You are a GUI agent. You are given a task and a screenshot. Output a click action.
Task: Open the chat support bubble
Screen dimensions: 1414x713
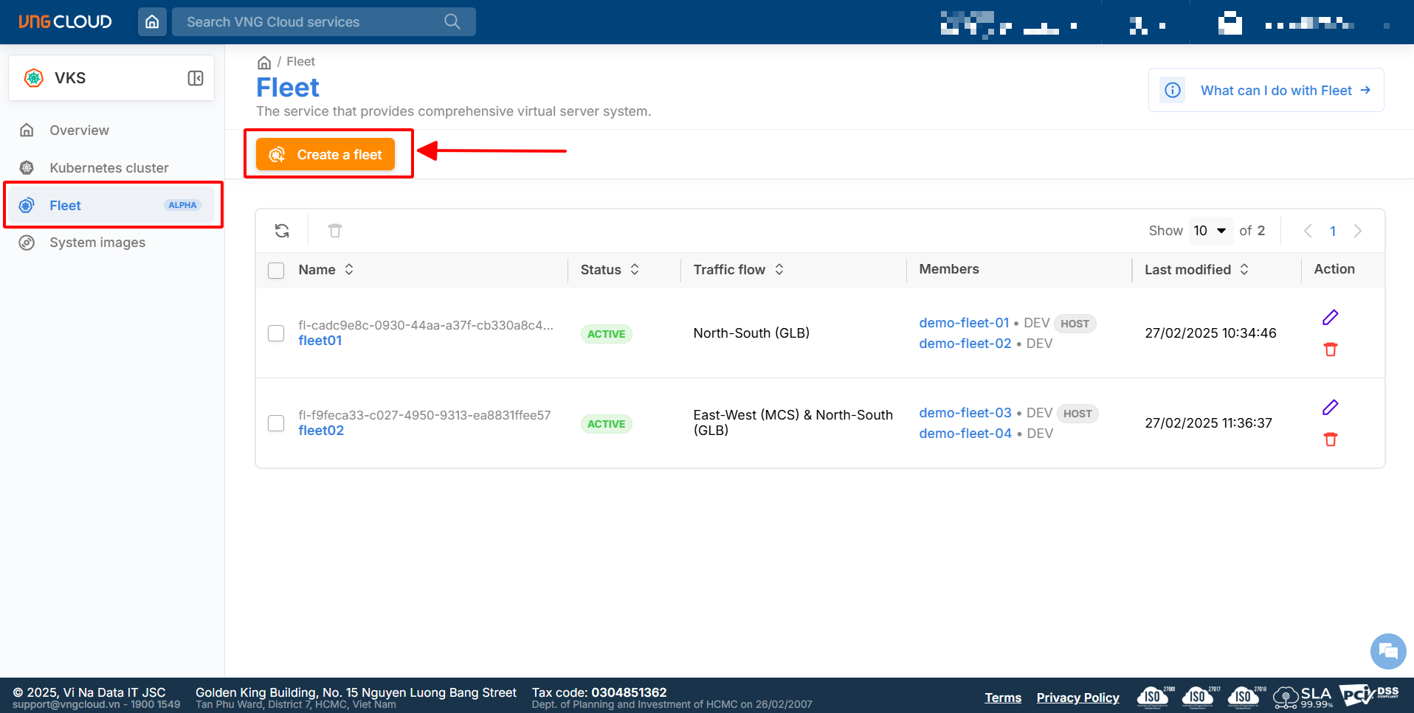tap(1387, 651)
